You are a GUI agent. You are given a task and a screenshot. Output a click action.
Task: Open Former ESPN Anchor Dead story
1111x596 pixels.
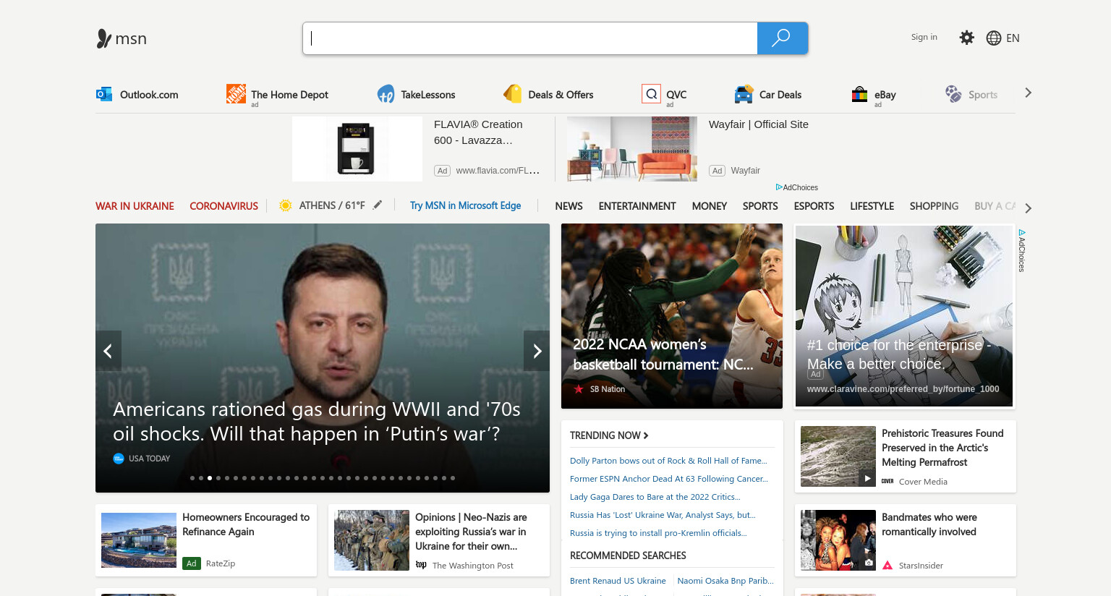pyautogui.click(x=669, y=479)
